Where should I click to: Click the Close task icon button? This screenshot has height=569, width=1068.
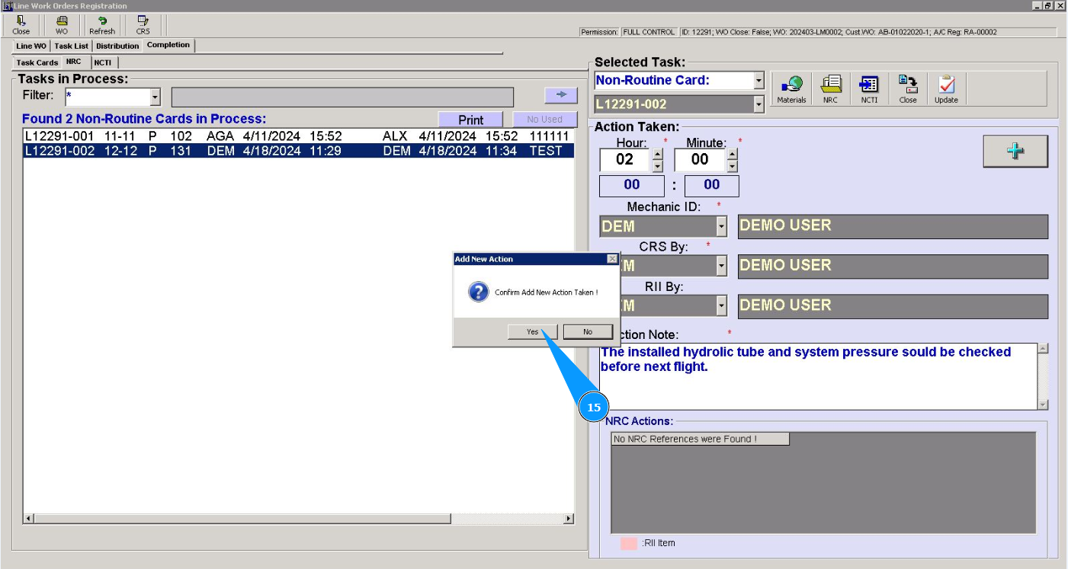click(x=908, y=89)
